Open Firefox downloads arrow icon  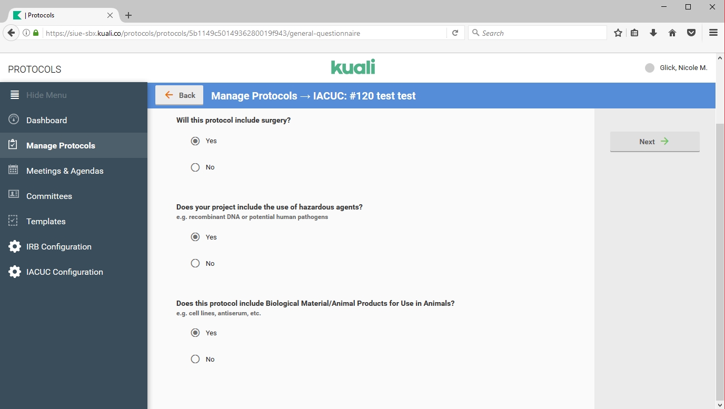coord(653,33)
